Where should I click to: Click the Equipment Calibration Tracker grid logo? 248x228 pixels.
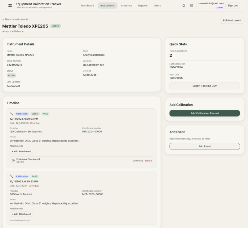point(10,6)
